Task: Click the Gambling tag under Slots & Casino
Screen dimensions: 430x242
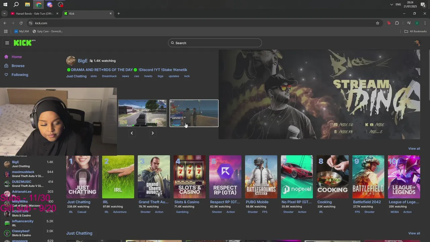Action: 182,212
